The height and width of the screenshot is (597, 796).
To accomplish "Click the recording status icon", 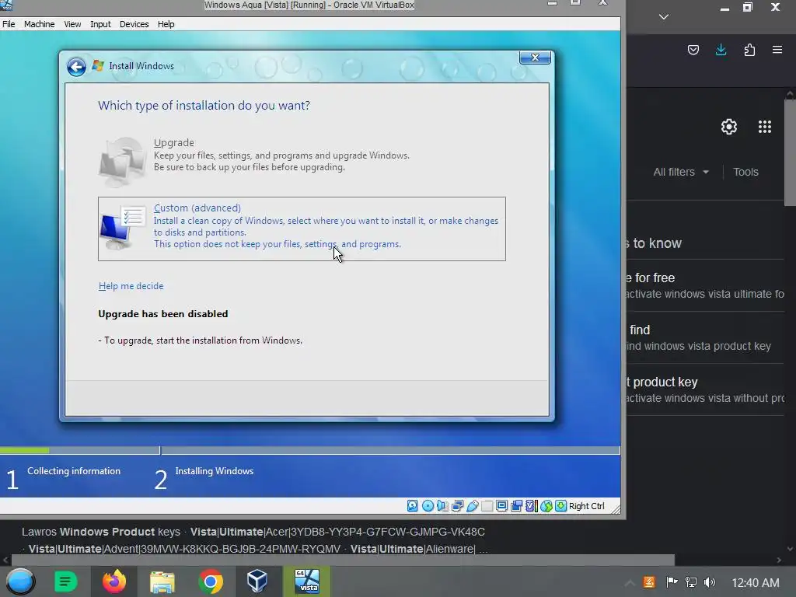I will [x=517, y=505].
